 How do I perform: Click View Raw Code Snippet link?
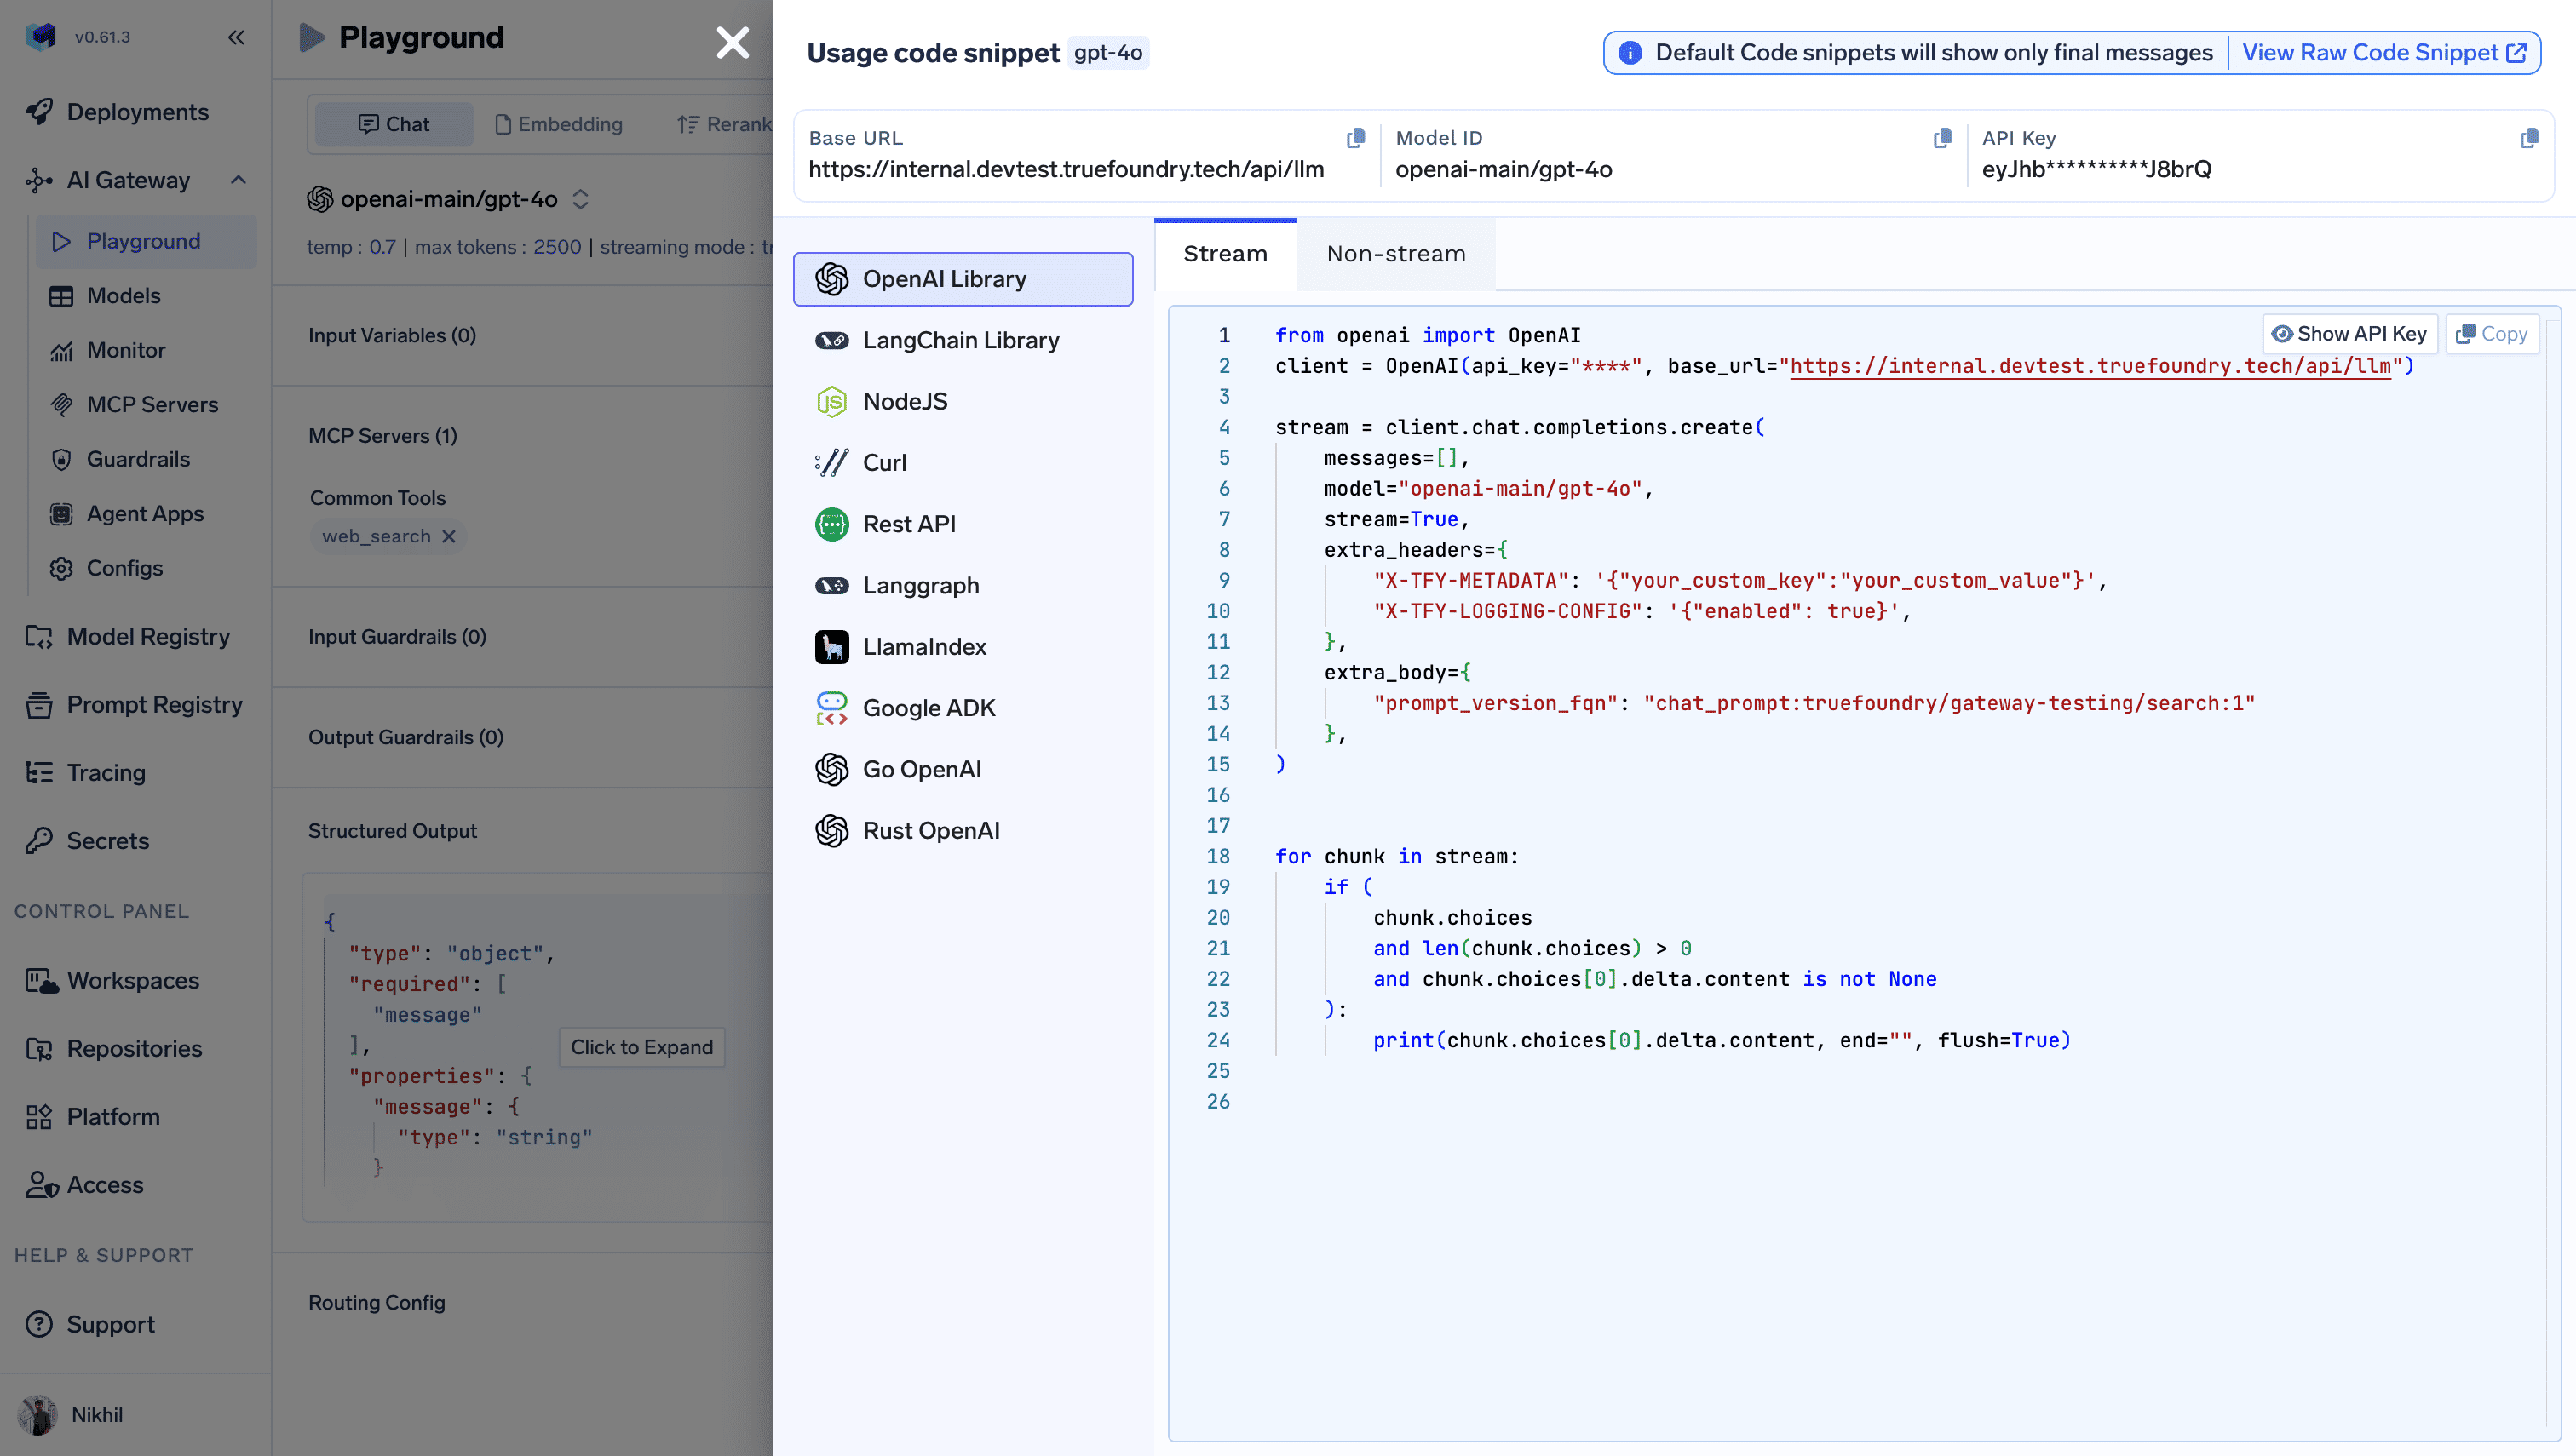[2383, 53]
